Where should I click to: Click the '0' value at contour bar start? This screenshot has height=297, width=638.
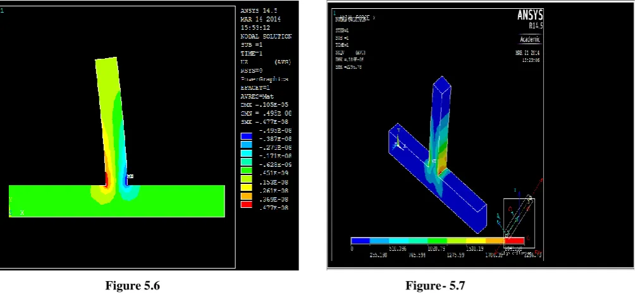point(352,248)
